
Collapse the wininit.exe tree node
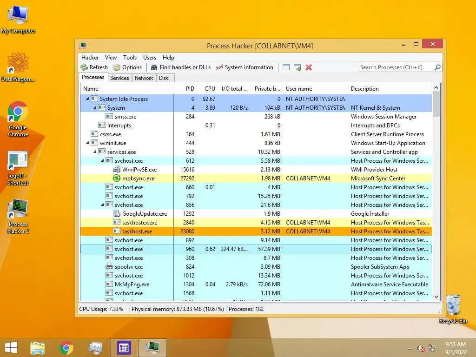pyautogui.click(x=87, y=143)
